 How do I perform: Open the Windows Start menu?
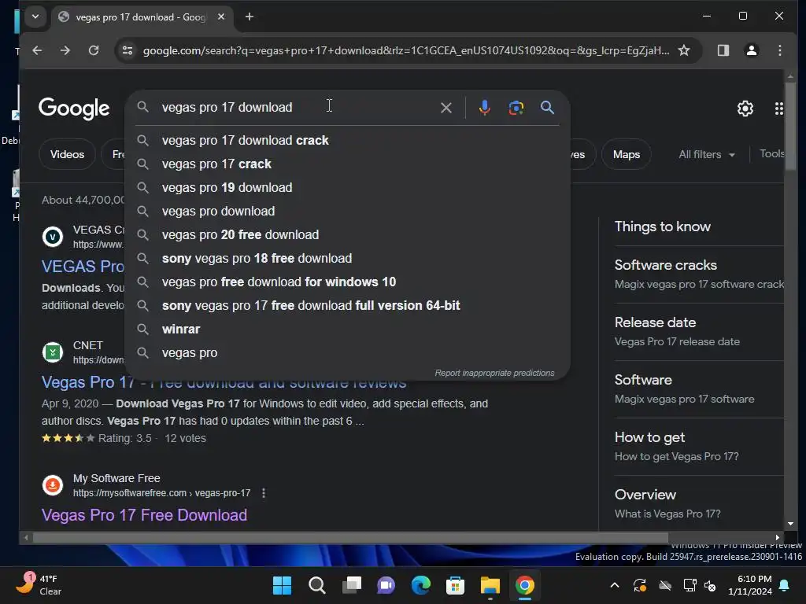point(283,585)
